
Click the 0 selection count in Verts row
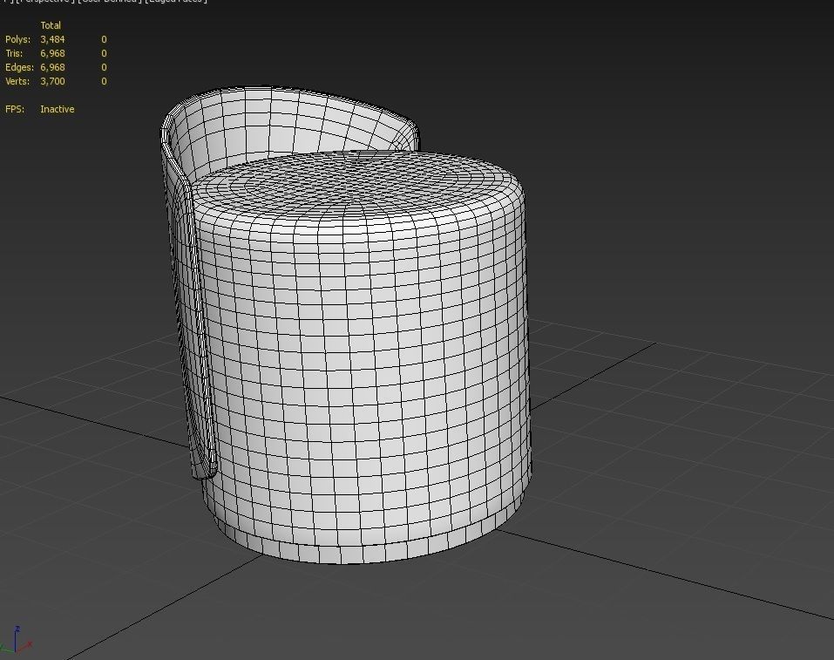point(104,81)
